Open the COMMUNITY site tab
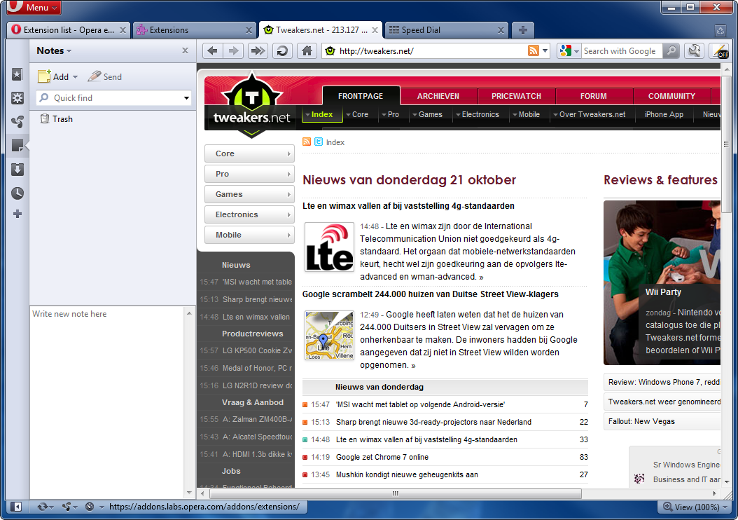The width and height of the screenshot is (738, 520). [671, 95]
